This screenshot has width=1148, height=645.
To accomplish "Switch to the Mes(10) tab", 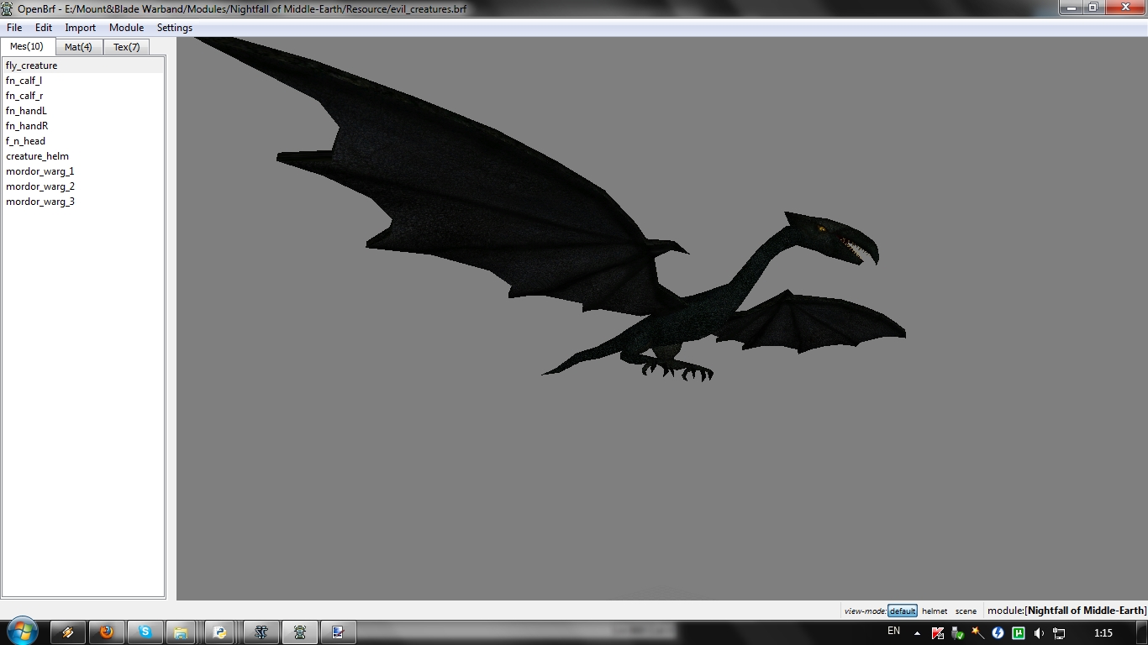I will pos(28,46).
